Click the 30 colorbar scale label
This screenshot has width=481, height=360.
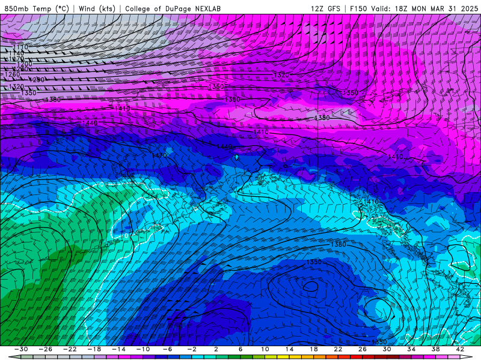[387, 349]
